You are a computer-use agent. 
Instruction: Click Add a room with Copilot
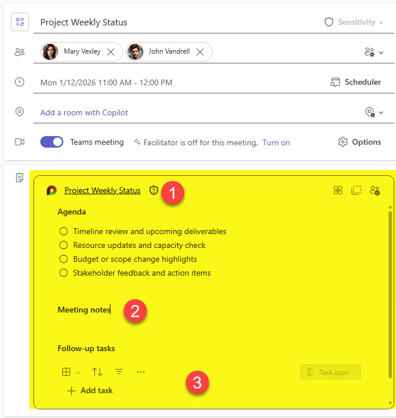(x=84, y=112)
